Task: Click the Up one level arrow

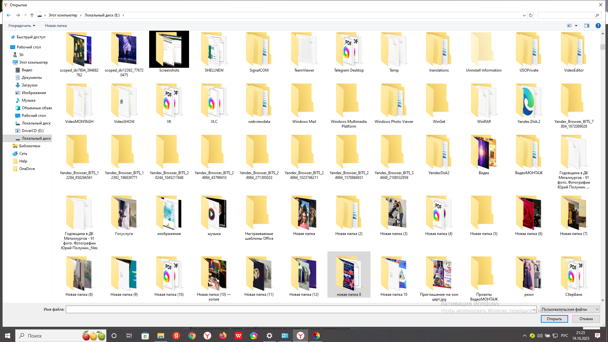Action: point(32,15)
